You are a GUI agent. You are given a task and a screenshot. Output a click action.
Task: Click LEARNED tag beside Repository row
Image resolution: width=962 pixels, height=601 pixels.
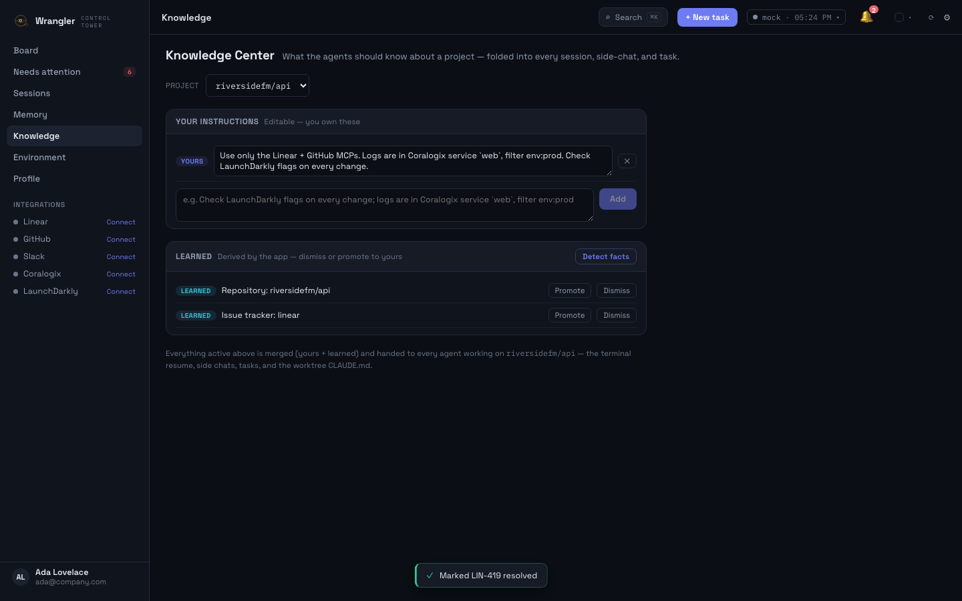[196, 291]
